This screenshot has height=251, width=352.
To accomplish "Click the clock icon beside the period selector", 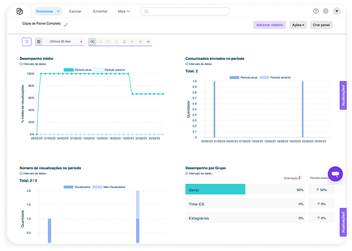I will coord(39,42).
